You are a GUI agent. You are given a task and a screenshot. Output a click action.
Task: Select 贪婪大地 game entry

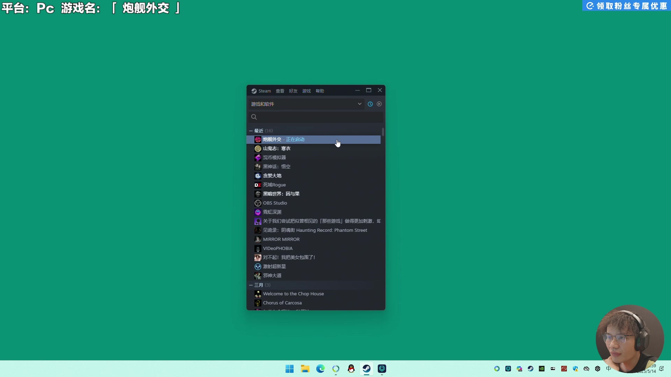click(x=313, y=176)
